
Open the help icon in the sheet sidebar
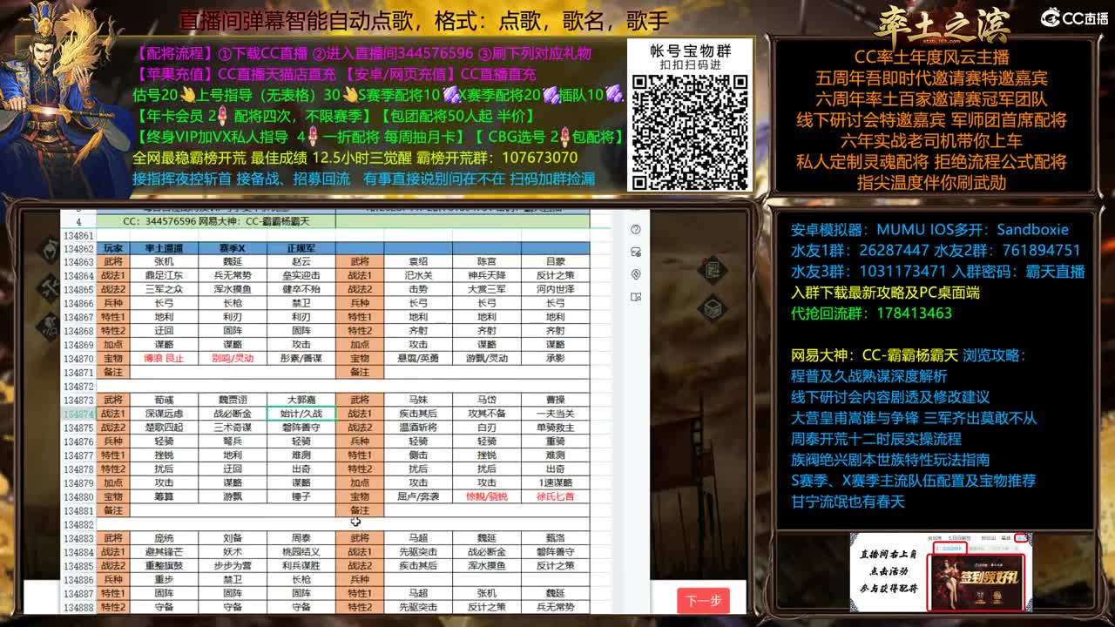637,228
